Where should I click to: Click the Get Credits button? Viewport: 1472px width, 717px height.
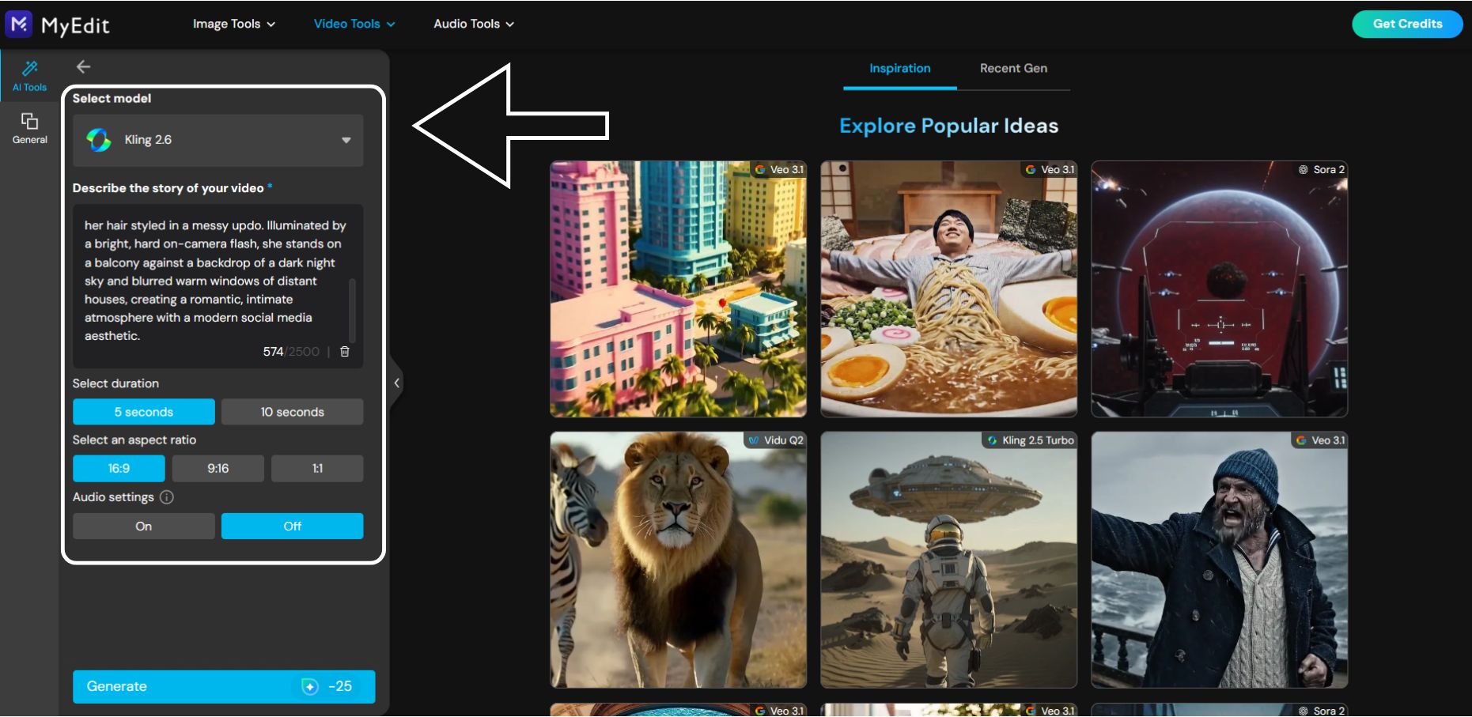tap(1408, 24)
